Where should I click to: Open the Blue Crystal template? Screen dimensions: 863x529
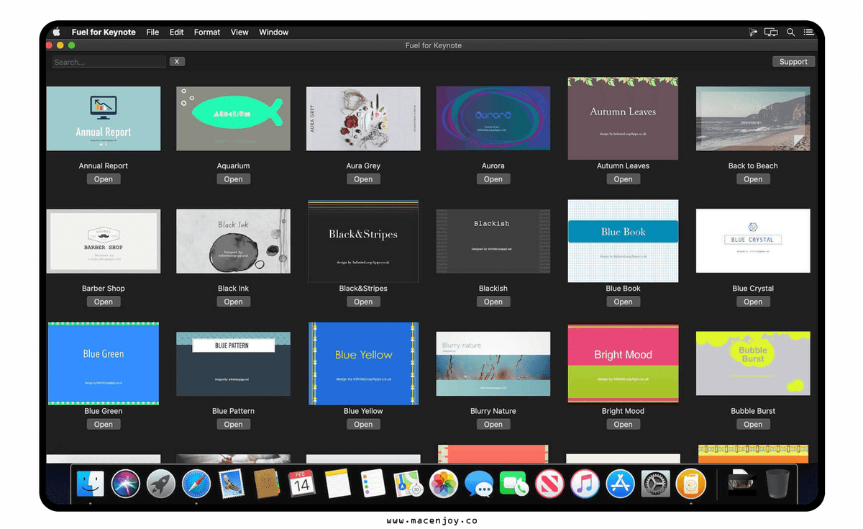coord(753,302)
